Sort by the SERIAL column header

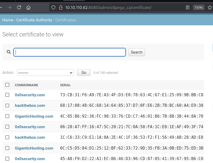coord(65,85)
